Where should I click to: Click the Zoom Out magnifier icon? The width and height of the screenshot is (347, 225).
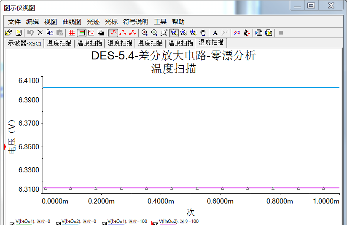click(x=154, y=33)
